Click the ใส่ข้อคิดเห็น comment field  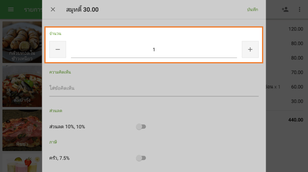[154, 88]
